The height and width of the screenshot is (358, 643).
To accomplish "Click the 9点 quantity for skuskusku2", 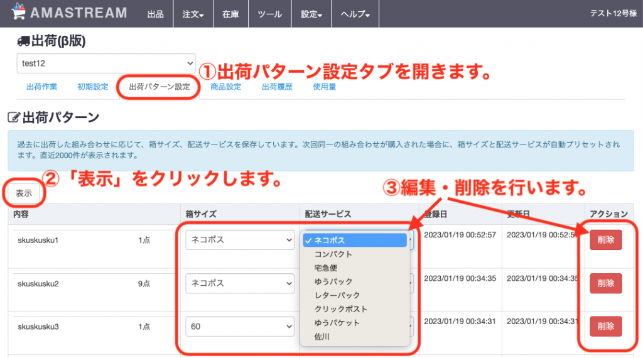I will (x=144, y=284).
